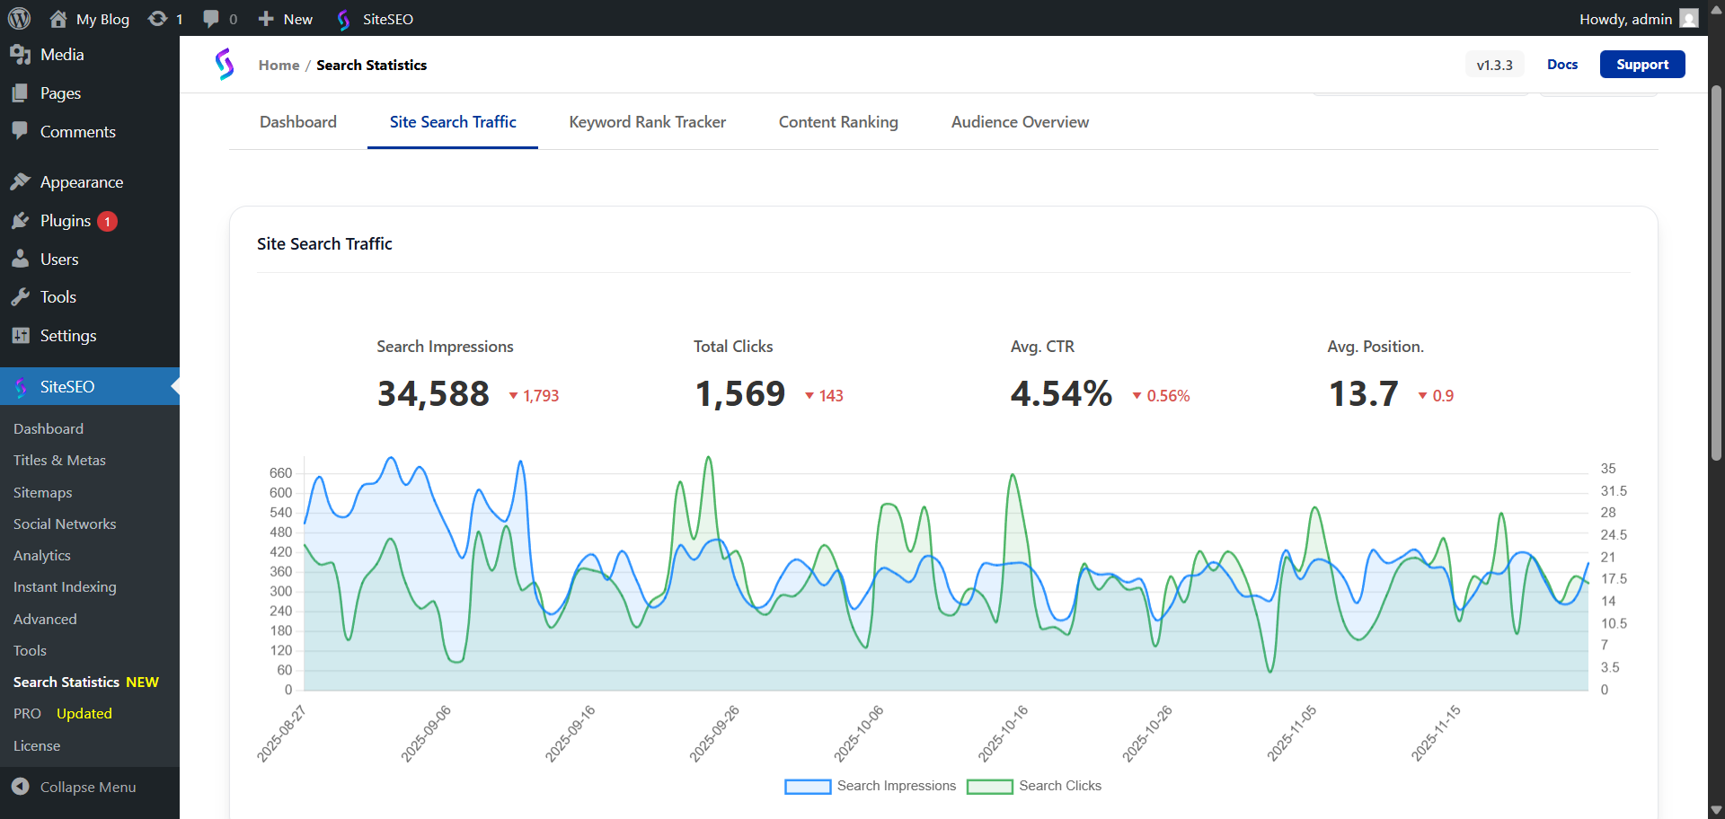Open Plugins showing one update badge

point(22,220)
